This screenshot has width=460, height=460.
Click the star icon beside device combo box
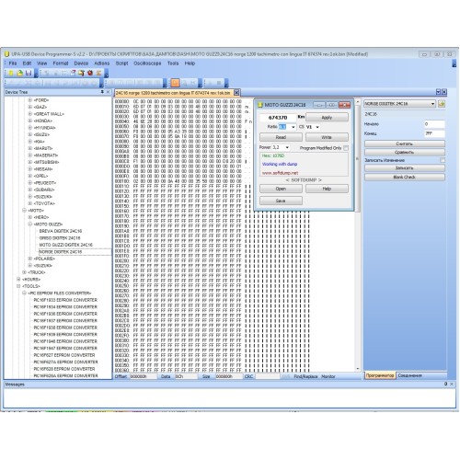[442, 104]
